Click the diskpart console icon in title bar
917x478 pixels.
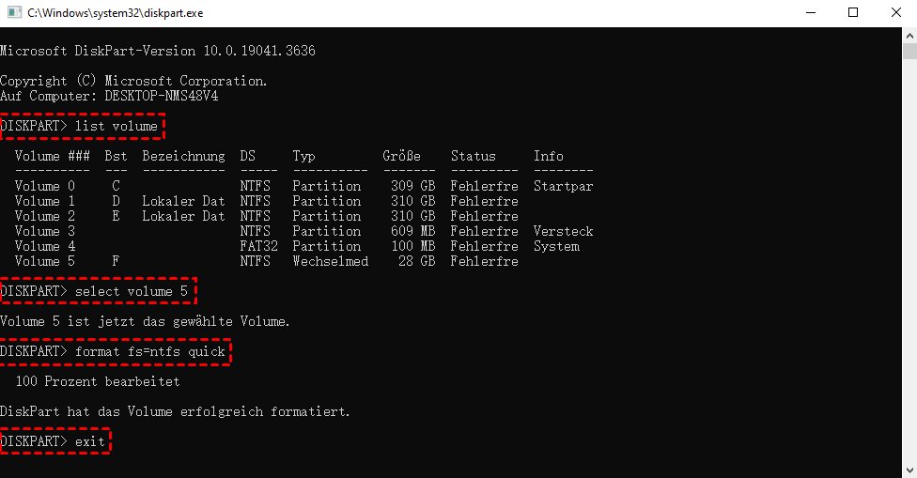pos(11,13)
